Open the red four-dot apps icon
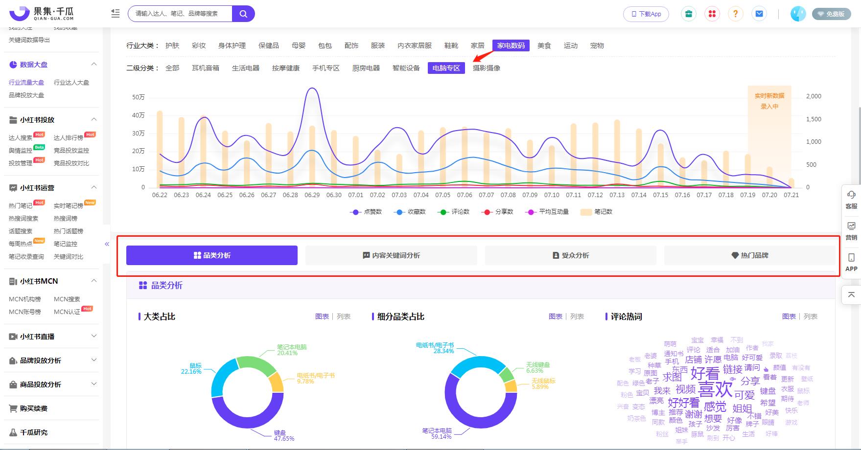The height and width of the screenshot is (450, 861). click(x=712, y=14)
